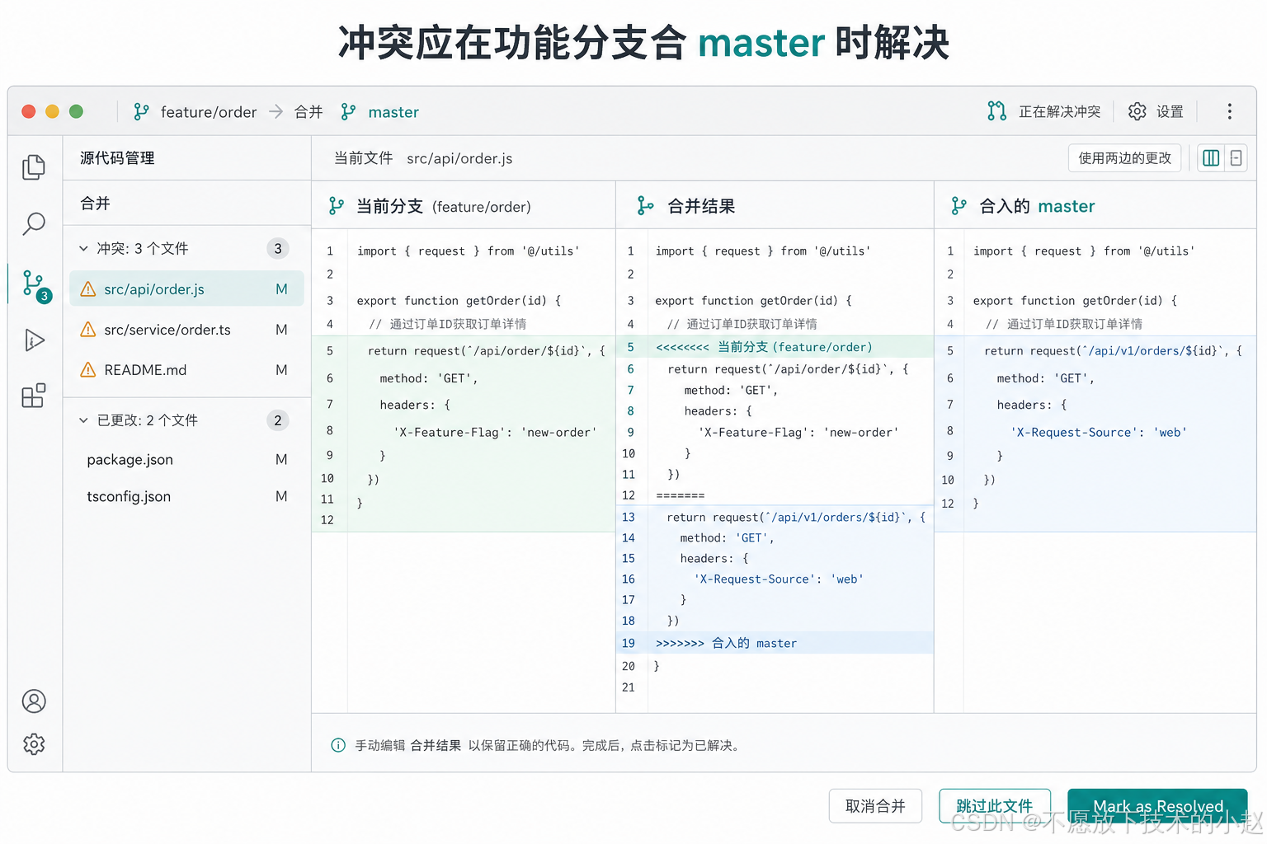Collapse the 冲突: 3 个文件 group
The width and height of the screenshot is (1267, 844).
tap(83, 248)
